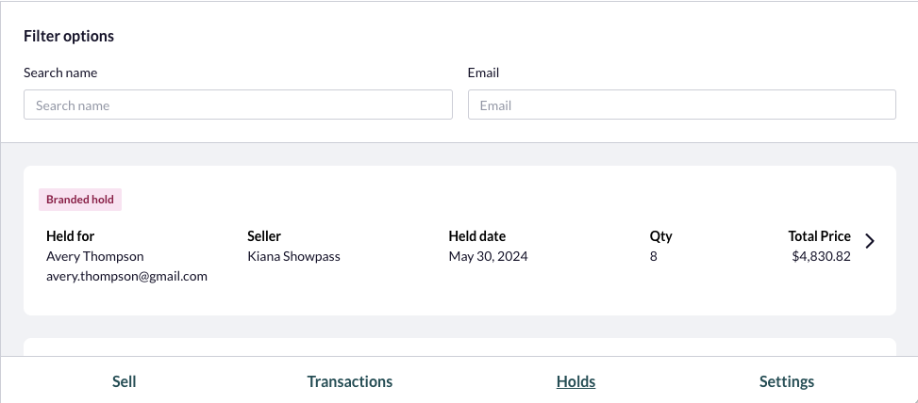Click the Search name input field

pyautogui.click(x=238, y=105)
